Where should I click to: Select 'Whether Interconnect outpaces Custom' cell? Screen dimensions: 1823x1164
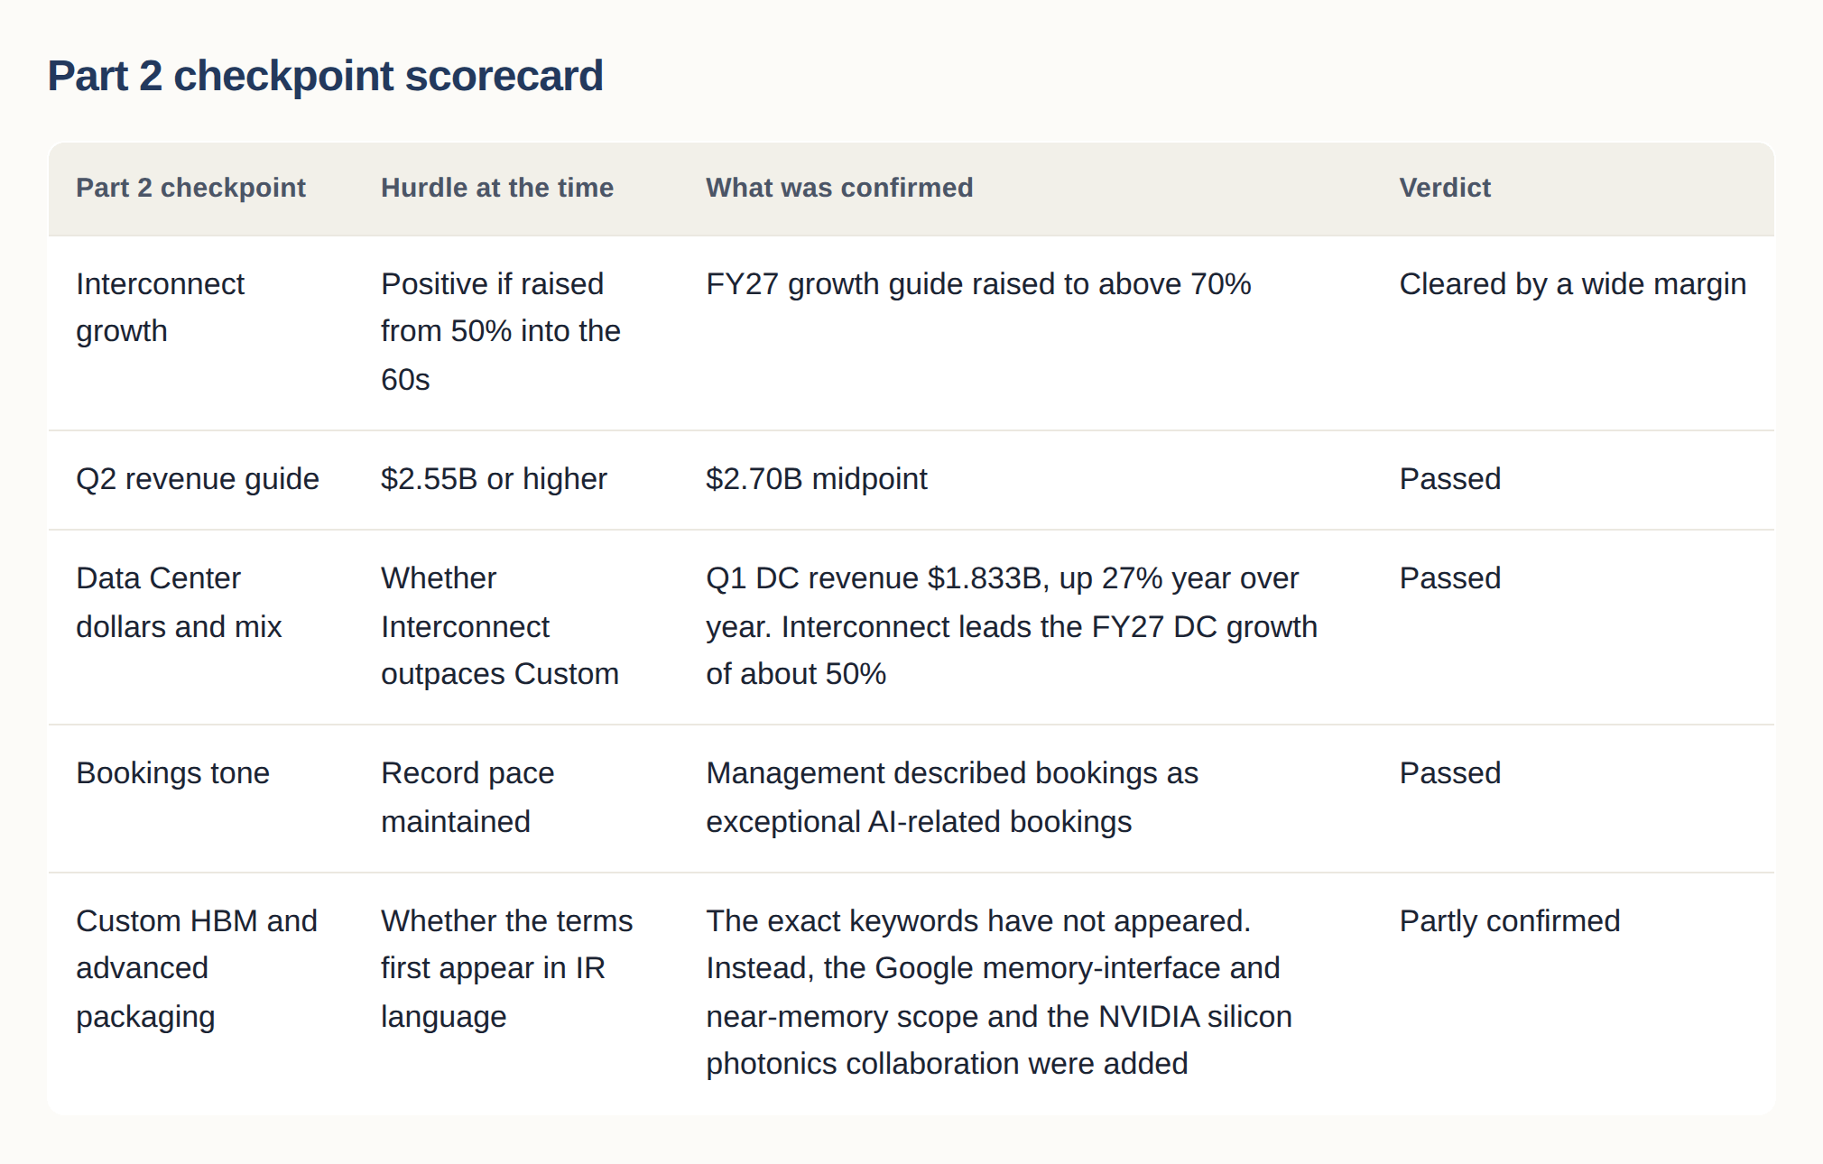tap(500, 626)
